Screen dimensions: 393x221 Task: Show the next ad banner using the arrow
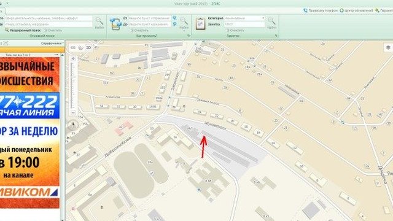56,55
